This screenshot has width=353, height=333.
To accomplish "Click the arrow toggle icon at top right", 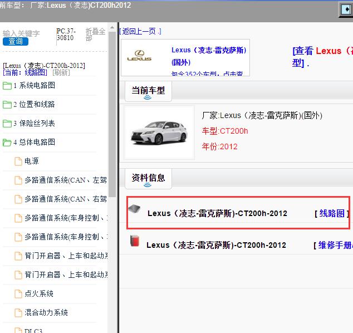I will coord(346,9).
